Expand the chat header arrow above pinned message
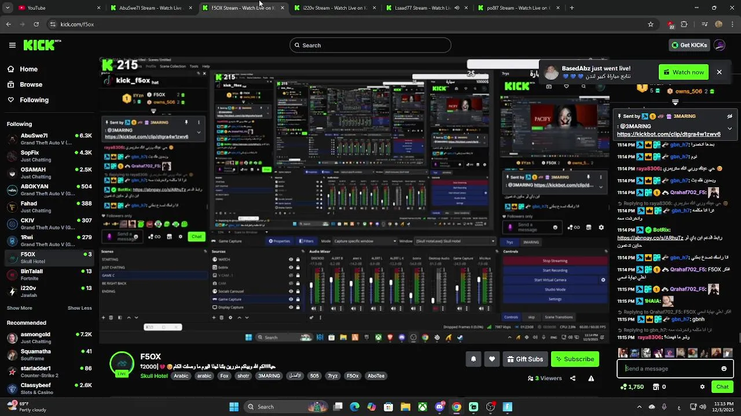 point(675,102)
